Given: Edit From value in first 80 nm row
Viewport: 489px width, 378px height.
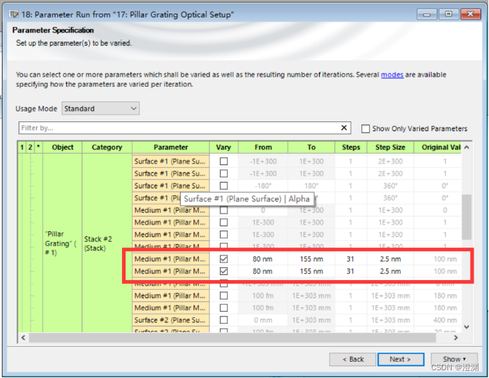Looking at the screenshot, I should [263, 259].
